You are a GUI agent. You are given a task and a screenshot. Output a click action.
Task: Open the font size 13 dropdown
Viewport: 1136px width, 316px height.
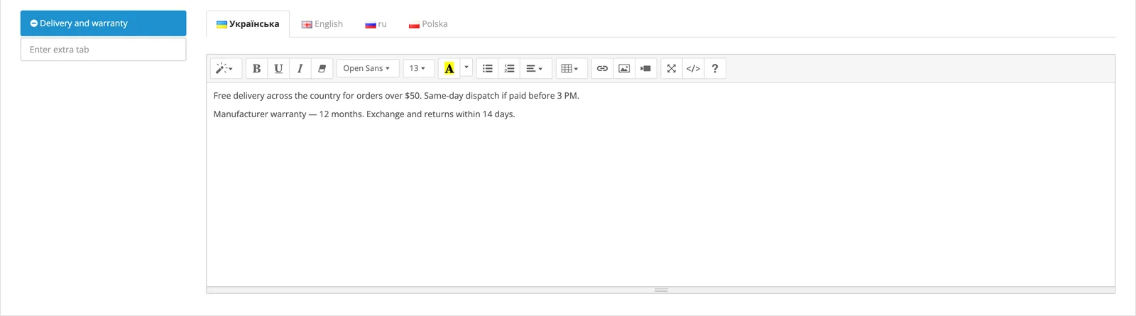click(x=419, y=68)
